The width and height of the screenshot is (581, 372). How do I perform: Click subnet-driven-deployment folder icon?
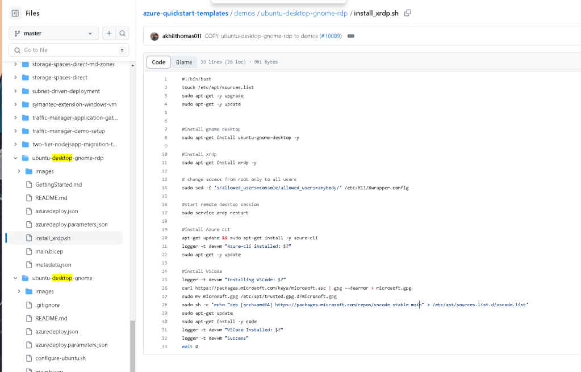[x=26, y=91]
